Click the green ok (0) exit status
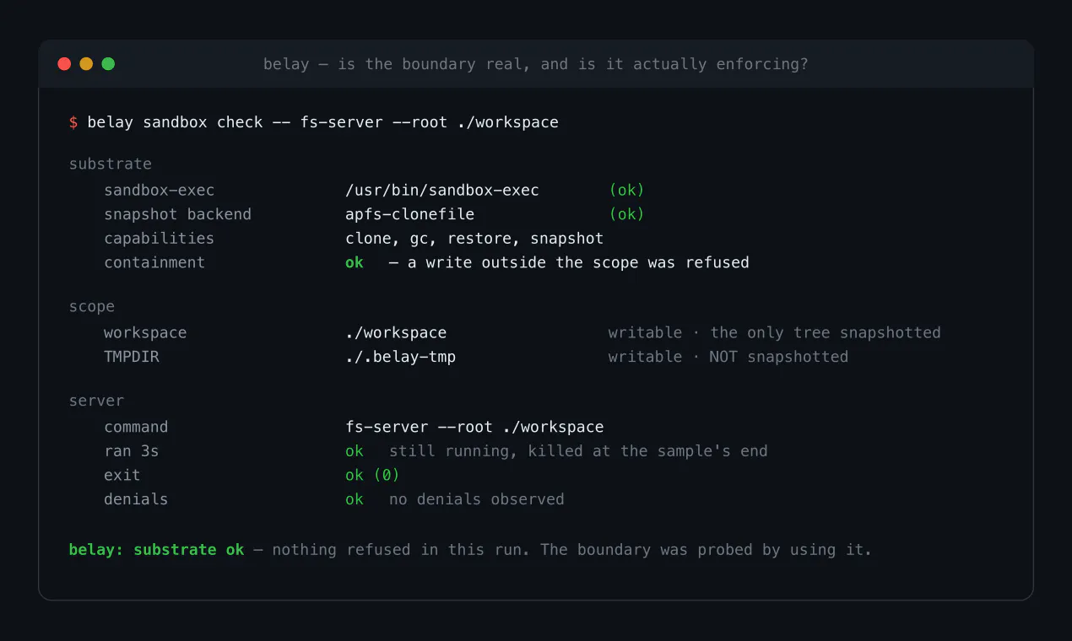 (372, 475)
